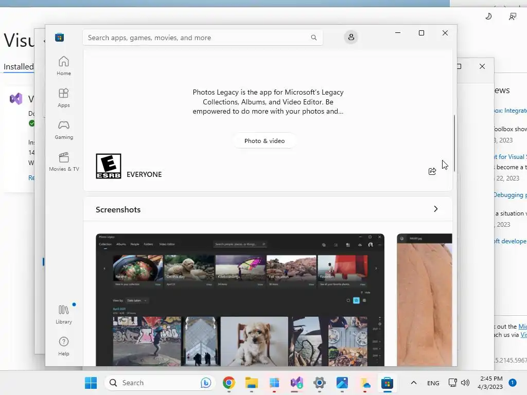Open volume control in system tray
Viewport: 527px width, 395px height.
(x=465, y=383)
